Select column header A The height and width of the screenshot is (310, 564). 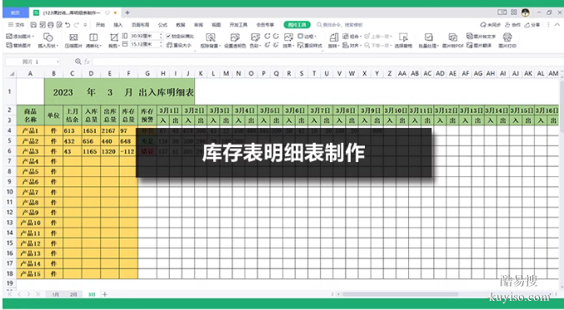coord(30,74)
